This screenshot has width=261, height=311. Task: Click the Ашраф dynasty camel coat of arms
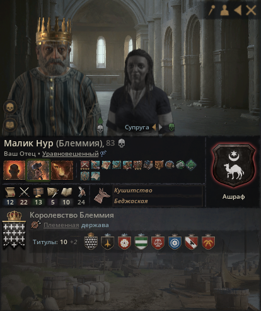[x=233, y=165]
